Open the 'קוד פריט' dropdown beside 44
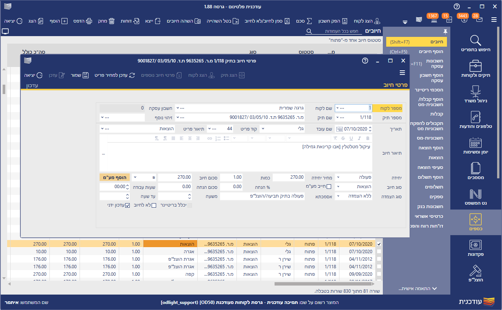Screen dimensions: 502x310 click(210, 129)
